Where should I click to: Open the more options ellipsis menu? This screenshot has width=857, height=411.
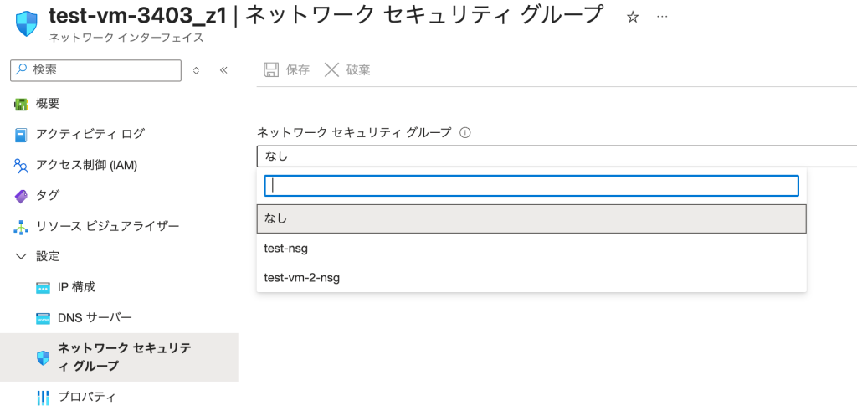tap(662, 18)
